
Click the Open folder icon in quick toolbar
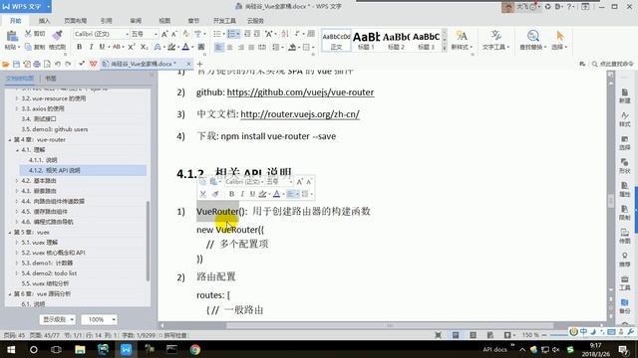[6, 64]
